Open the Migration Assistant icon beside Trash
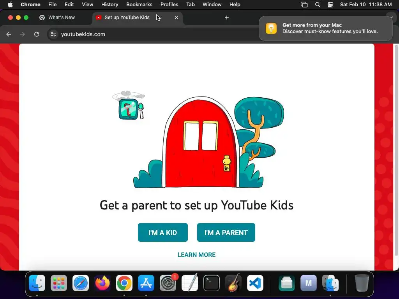 (x=330, y=283)
